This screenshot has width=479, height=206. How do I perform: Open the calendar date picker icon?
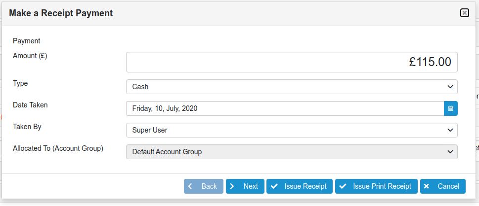(450, 108)
